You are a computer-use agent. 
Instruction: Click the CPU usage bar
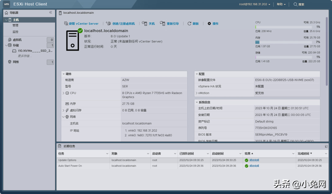pos(283,27)
